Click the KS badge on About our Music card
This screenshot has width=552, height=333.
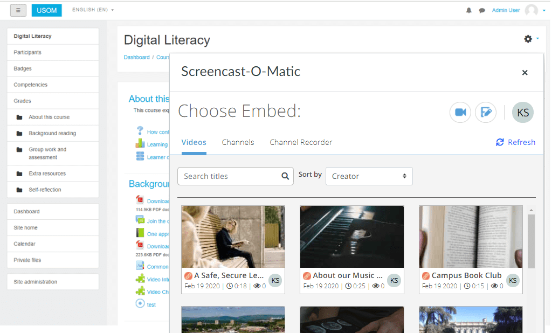394,280
